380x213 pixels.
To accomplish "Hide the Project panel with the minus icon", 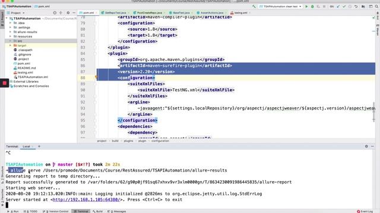I will (x=74, y=13).
